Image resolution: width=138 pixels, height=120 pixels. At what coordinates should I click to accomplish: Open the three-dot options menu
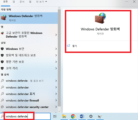coord(127,2)
